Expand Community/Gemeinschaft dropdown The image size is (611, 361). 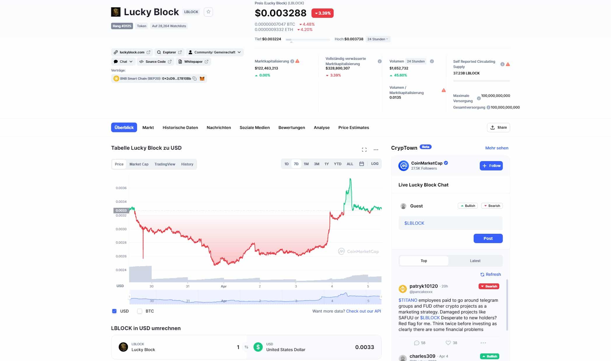pos(215,52)
